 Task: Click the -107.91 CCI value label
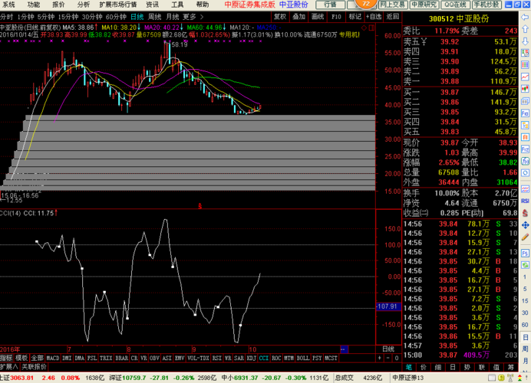pos(388,306)
